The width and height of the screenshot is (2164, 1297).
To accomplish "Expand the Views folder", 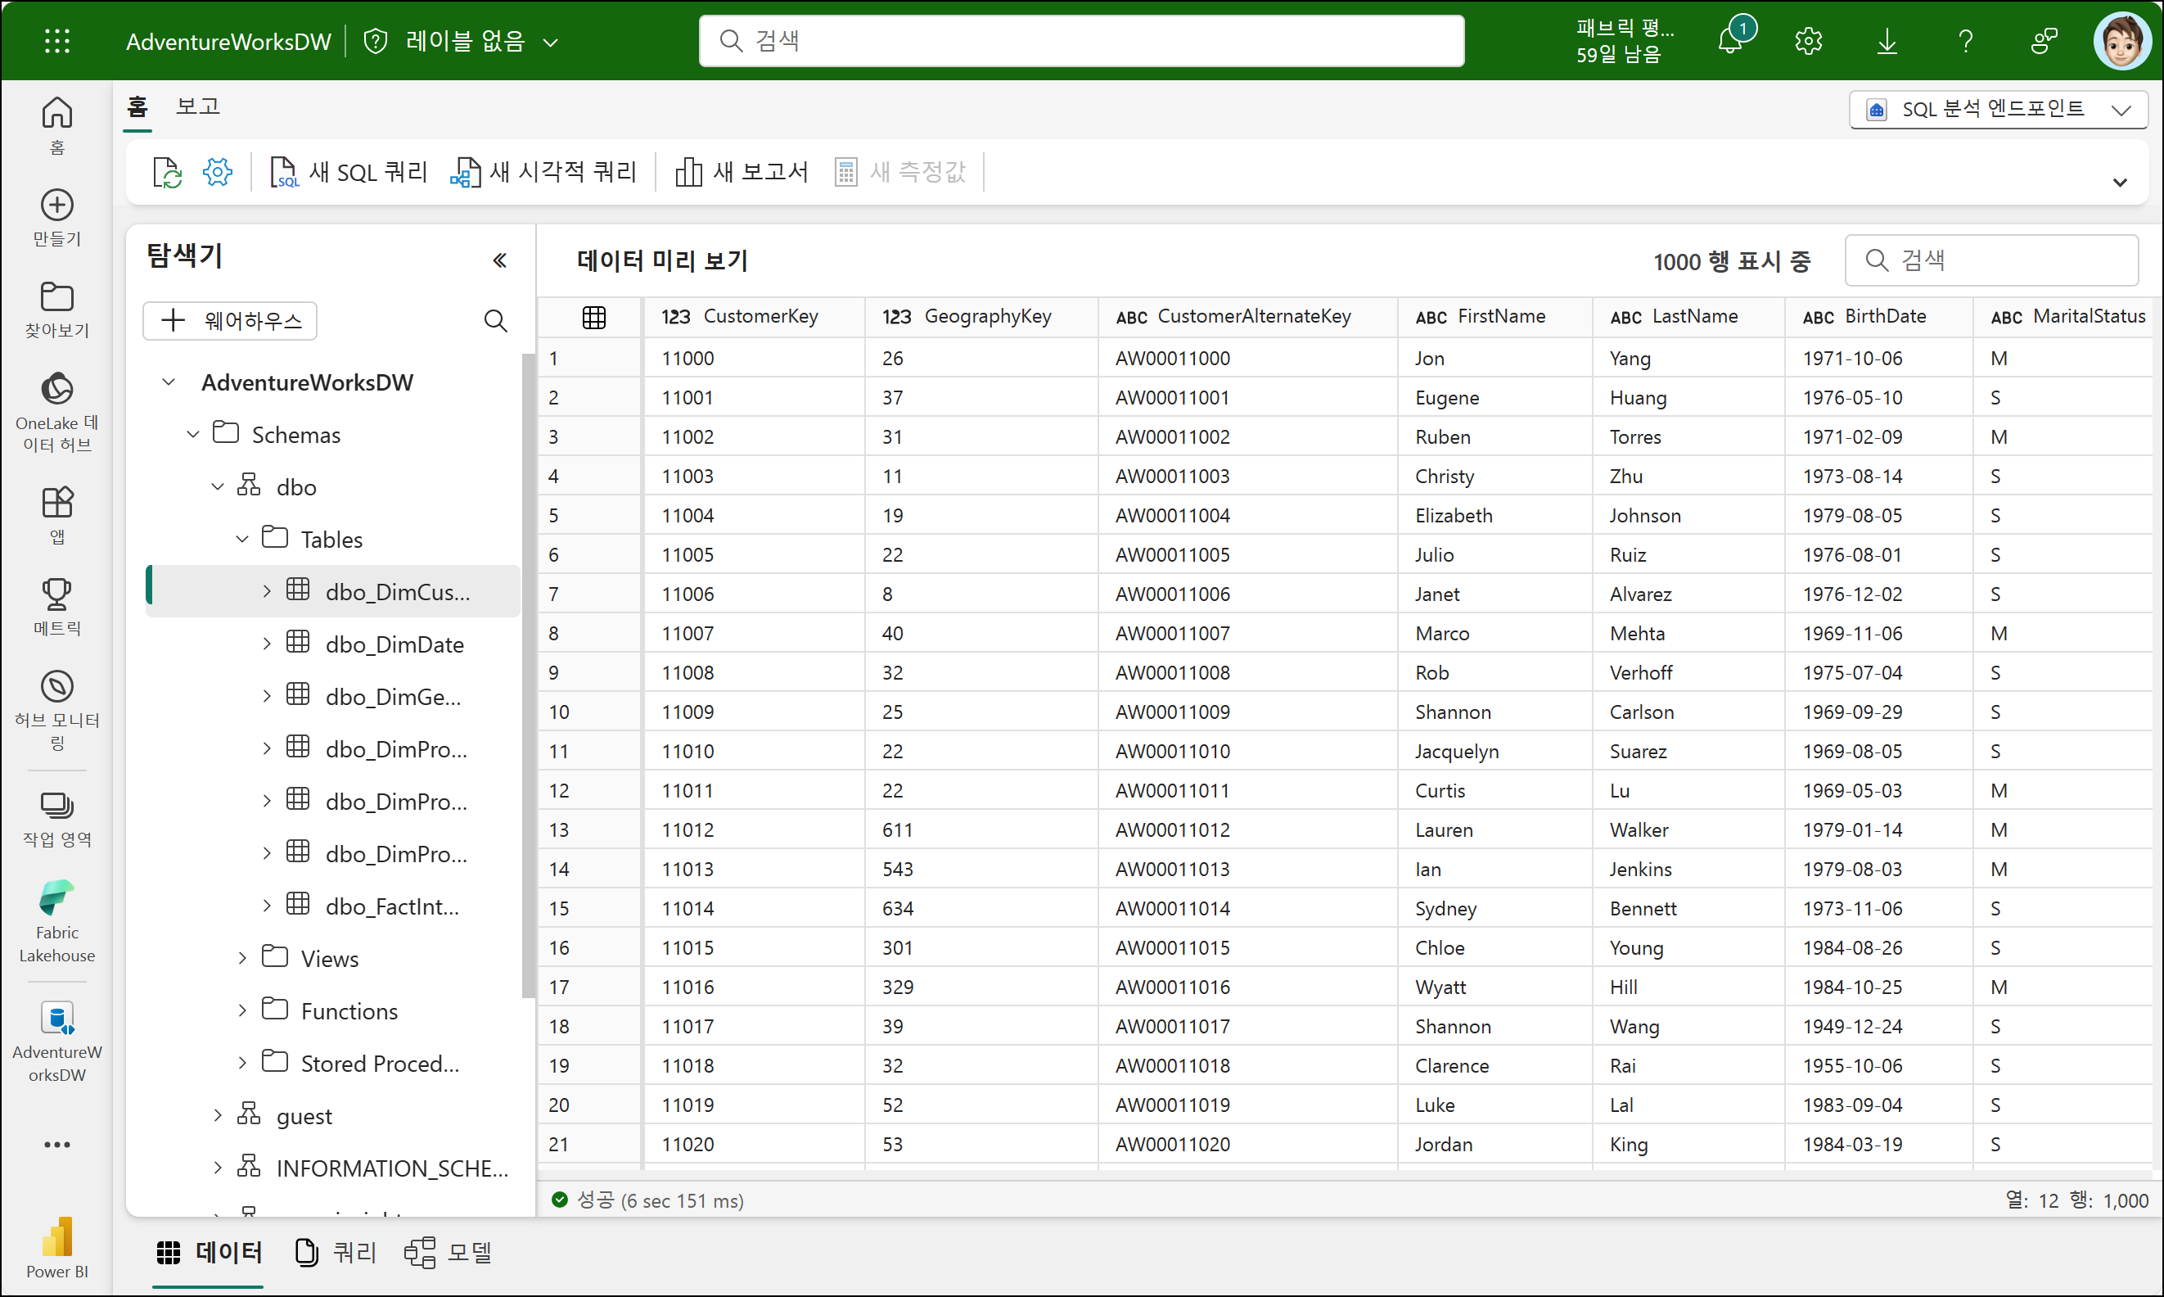I will tap(243, 959).
